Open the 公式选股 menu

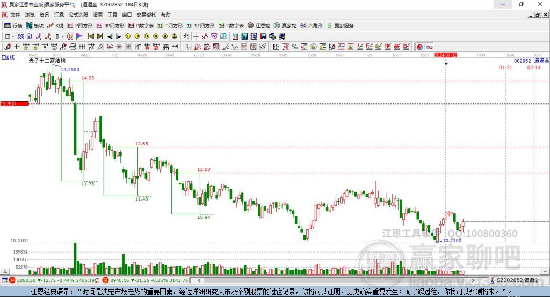pyautogui.click(x=78, y=14)
